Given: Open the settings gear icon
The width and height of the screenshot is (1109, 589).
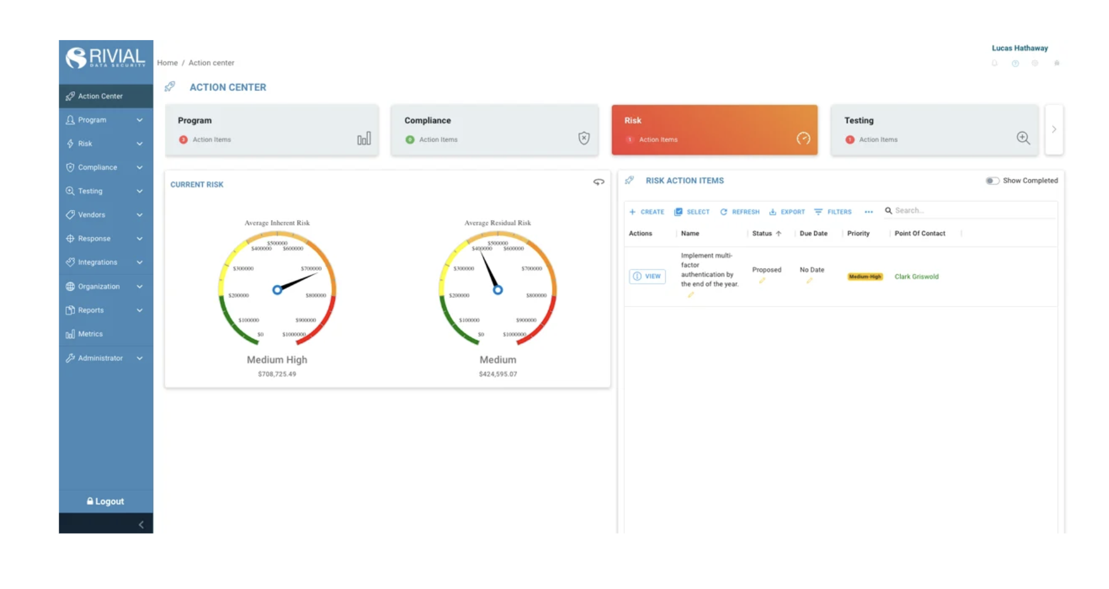Looking at the screenshot, I should [x=1035, y=63].
